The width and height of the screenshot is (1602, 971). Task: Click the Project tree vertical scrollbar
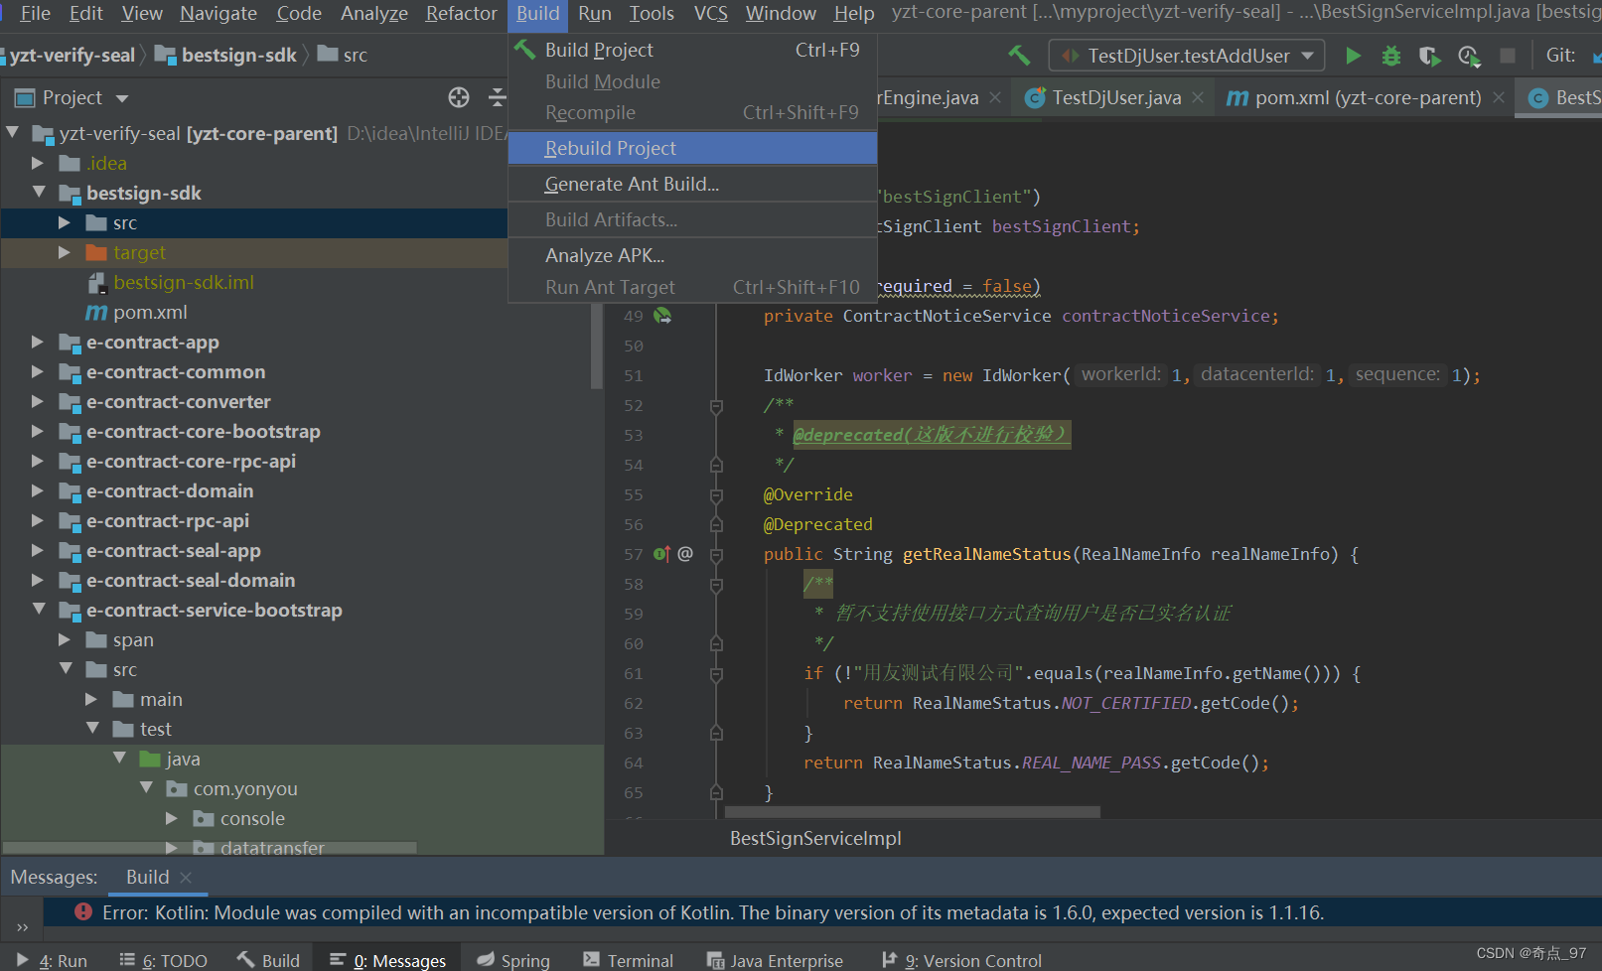596,346
